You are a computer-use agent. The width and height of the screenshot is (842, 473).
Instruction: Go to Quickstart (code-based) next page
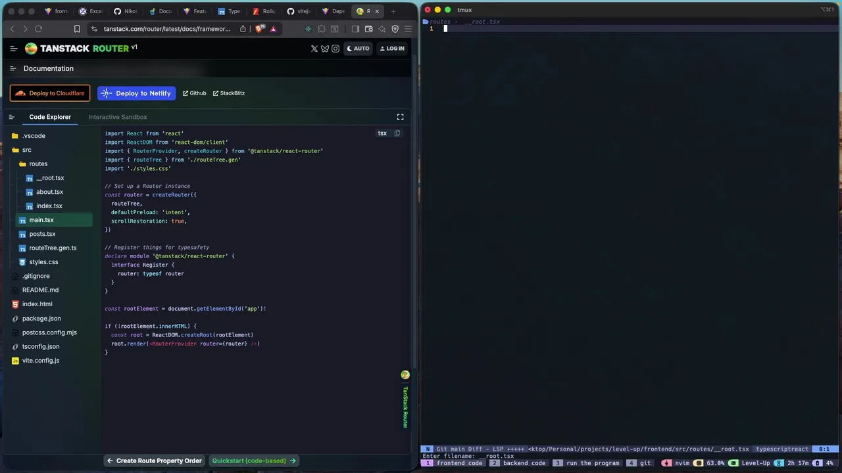point(254,461)
